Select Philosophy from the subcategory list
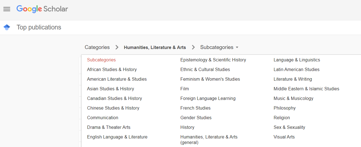This screenshot has height=147, width=361. click(x=285, y=108)
